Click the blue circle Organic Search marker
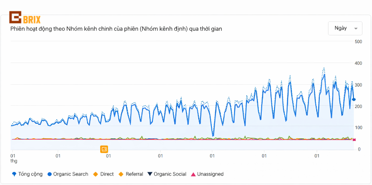Image resolution: width=372 pixels, height=185 pixels. (x=49, y=174)
